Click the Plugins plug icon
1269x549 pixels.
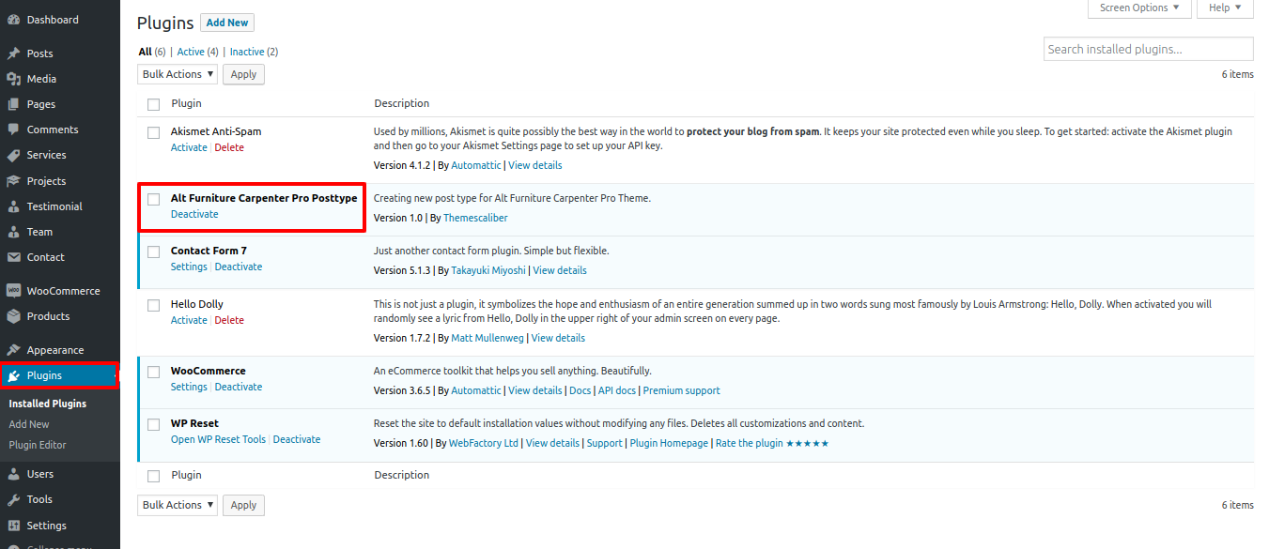(13, 375)
